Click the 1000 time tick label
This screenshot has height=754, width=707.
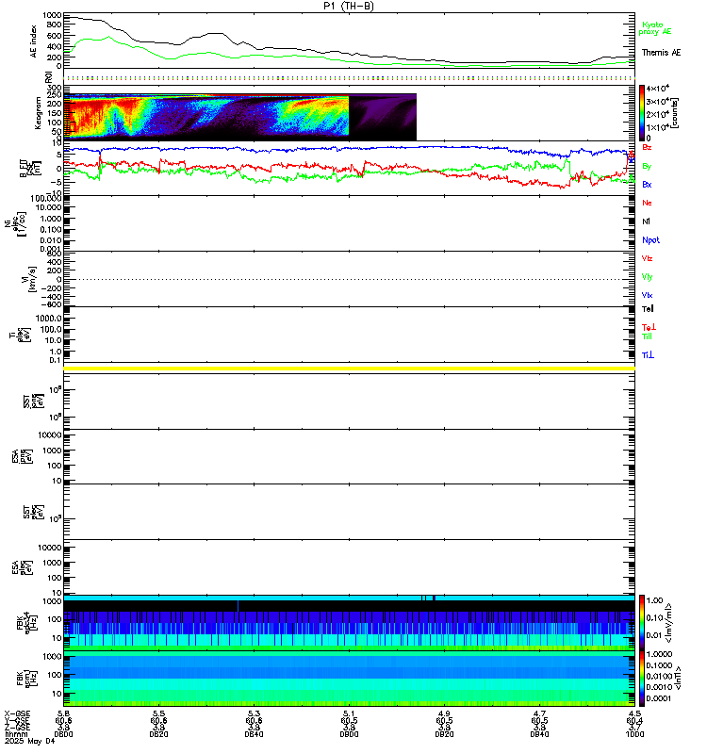coord(634,734)
